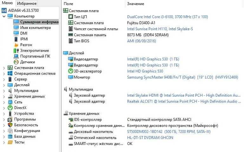Viewport: 248px width, 152px height.
Task: Click the Тип BIOS chip icon
Action: [x=70, y=41]
